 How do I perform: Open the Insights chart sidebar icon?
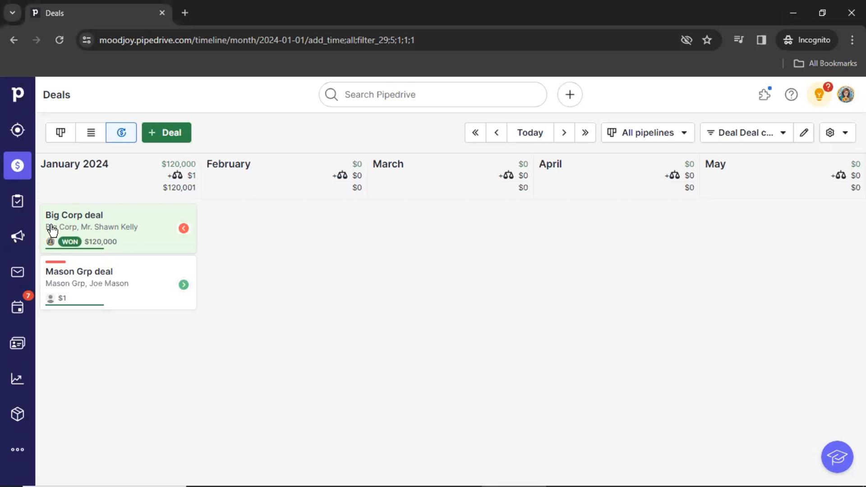point(17,378)
